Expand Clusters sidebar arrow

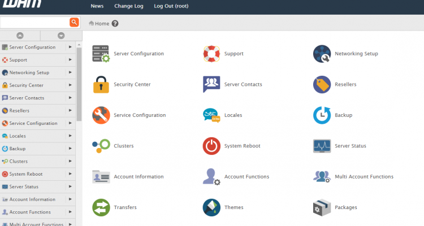70,162
